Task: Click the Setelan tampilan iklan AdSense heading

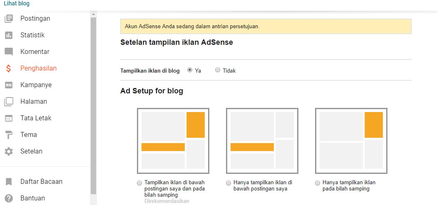Action: (x=176, y=42)
